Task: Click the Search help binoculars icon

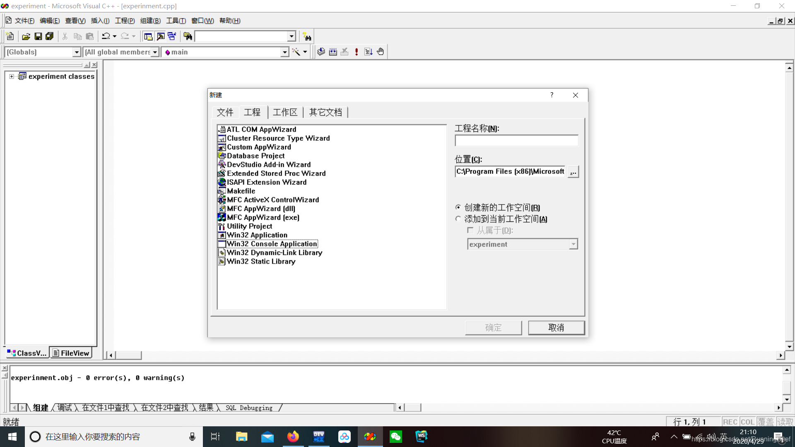Action: click(307, 36)
